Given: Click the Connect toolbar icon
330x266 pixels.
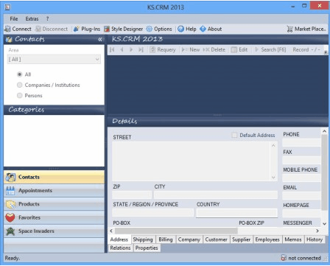Looking at the screenshot, I should [x=7, y=29].
